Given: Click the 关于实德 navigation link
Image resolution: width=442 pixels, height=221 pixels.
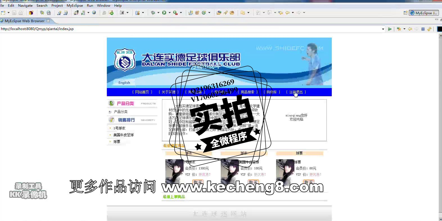Looking at the screenshot, I should click(169, 92).
